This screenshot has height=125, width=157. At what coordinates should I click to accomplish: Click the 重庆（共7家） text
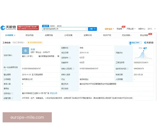coord(27,56)
